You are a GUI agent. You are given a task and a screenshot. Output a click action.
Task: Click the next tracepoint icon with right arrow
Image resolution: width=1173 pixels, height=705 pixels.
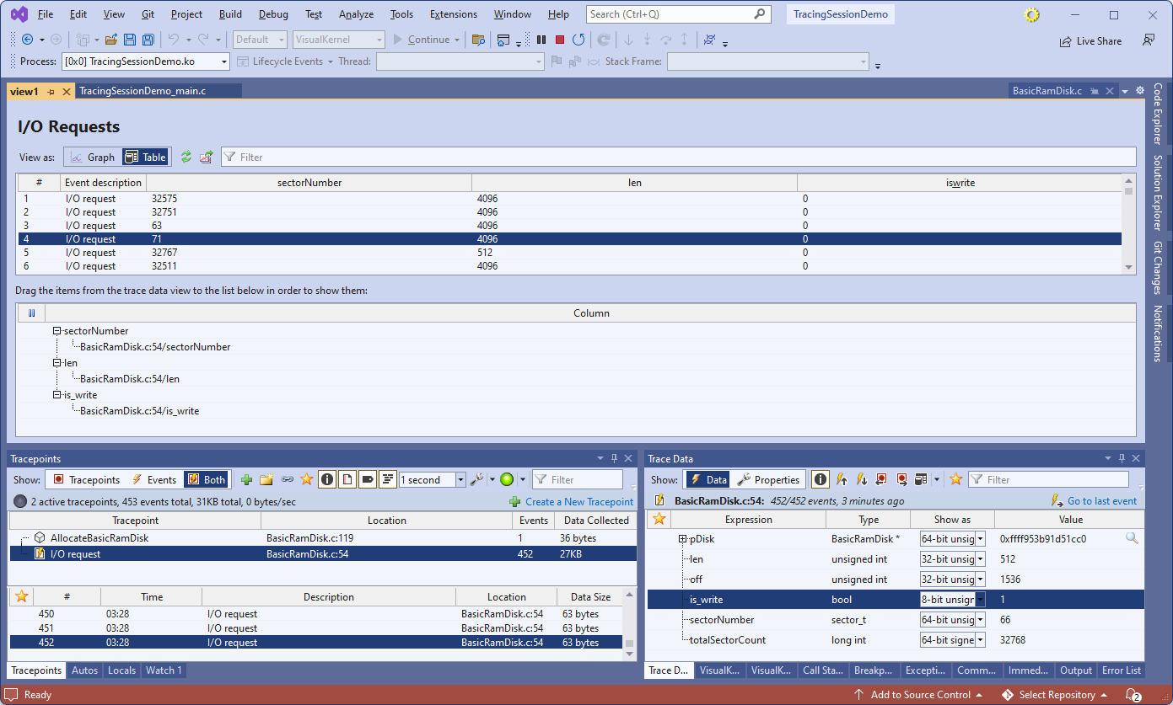pos(901,479)
